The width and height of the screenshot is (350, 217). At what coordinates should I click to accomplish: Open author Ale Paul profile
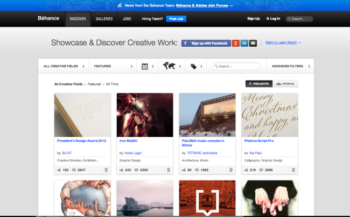click(255, 153)
